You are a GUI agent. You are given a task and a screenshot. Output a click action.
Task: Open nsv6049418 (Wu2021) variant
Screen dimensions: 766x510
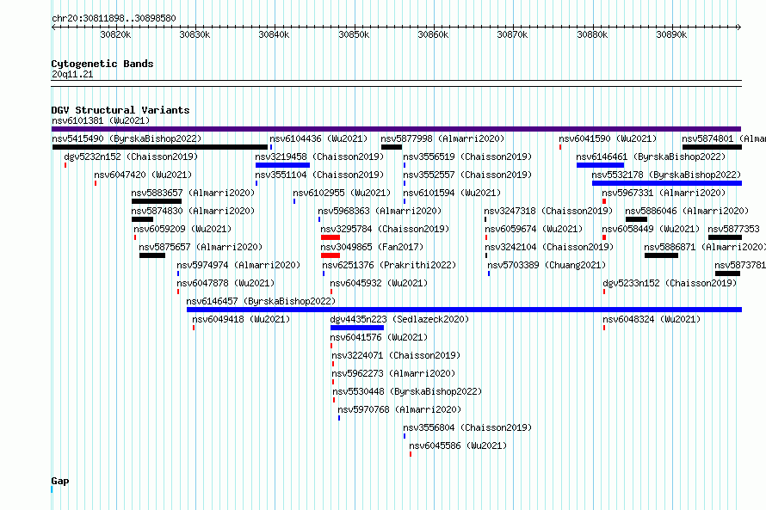point(241,319)
